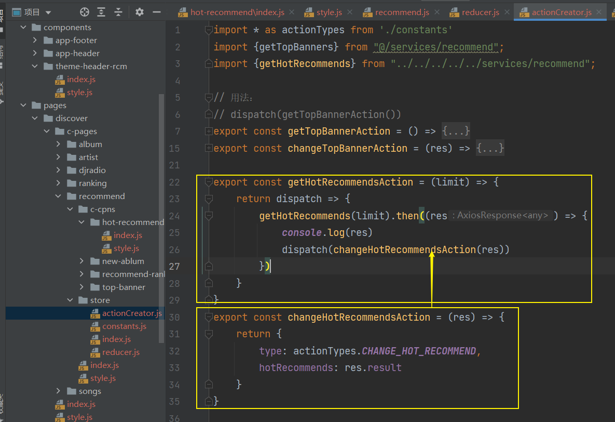Open index.js under theme-header-rcm

click(x=81, y=80)
